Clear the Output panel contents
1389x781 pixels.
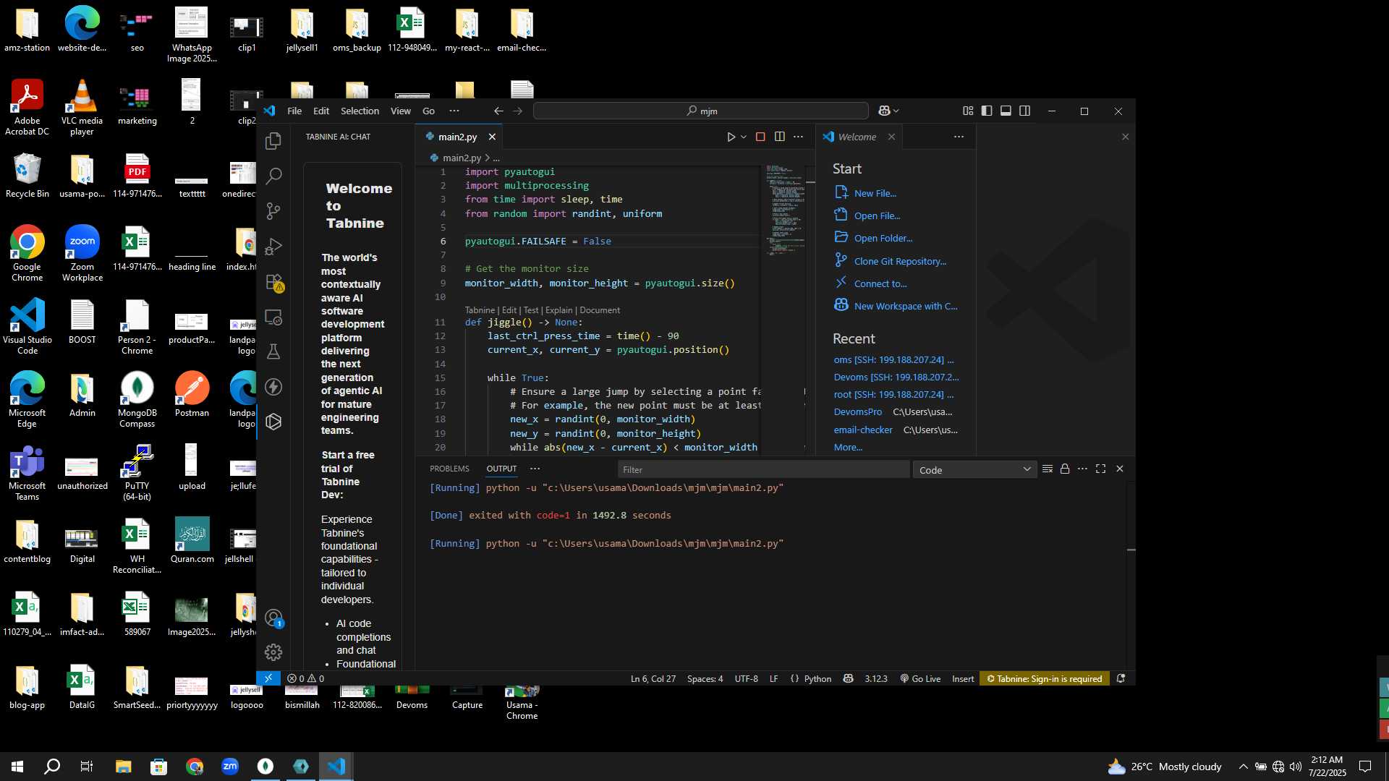[1047, 469]
